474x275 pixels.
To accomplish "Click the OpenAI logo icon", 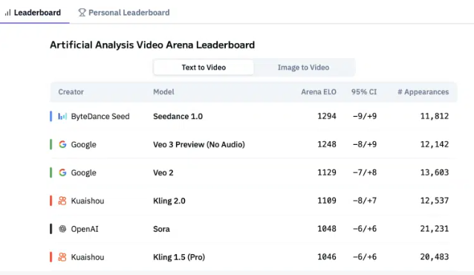I will tap(62, 229).
